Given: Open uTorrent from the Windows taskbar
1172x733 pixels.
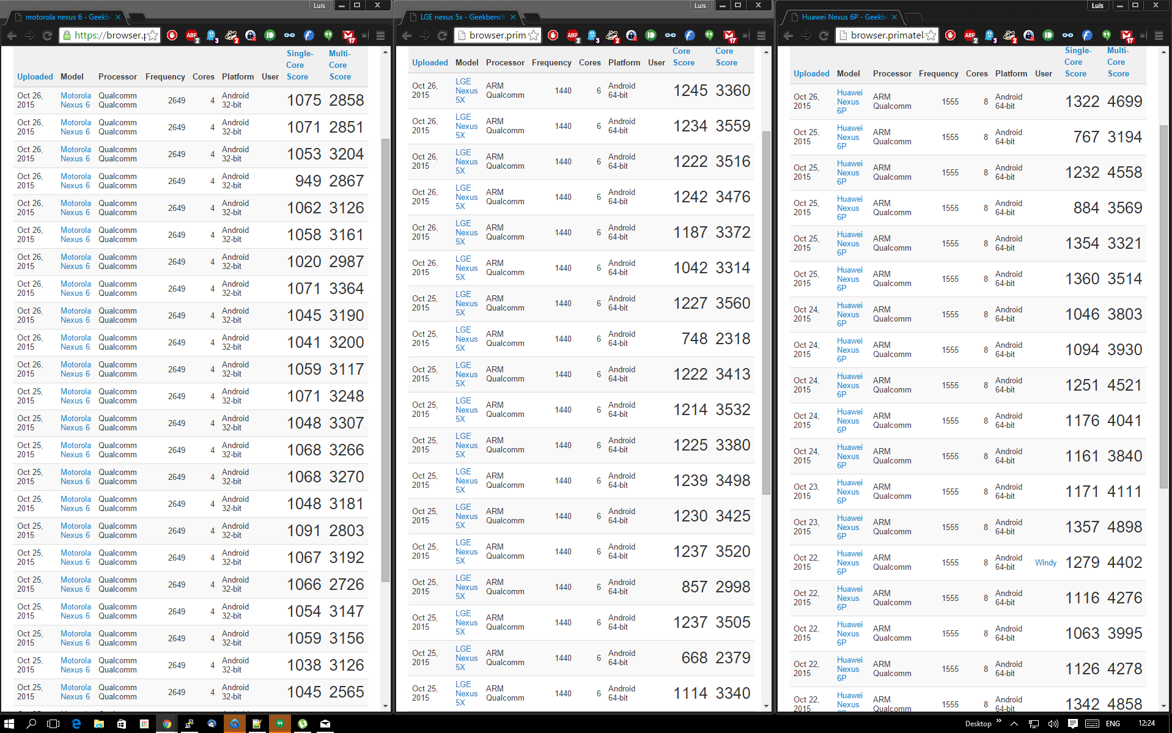Looking at the screenshot, I should coord(303,724).
